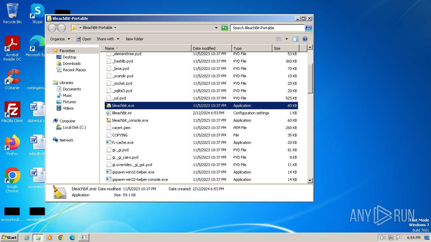Open Recycle Bin desktop icon

pos(12,14)
